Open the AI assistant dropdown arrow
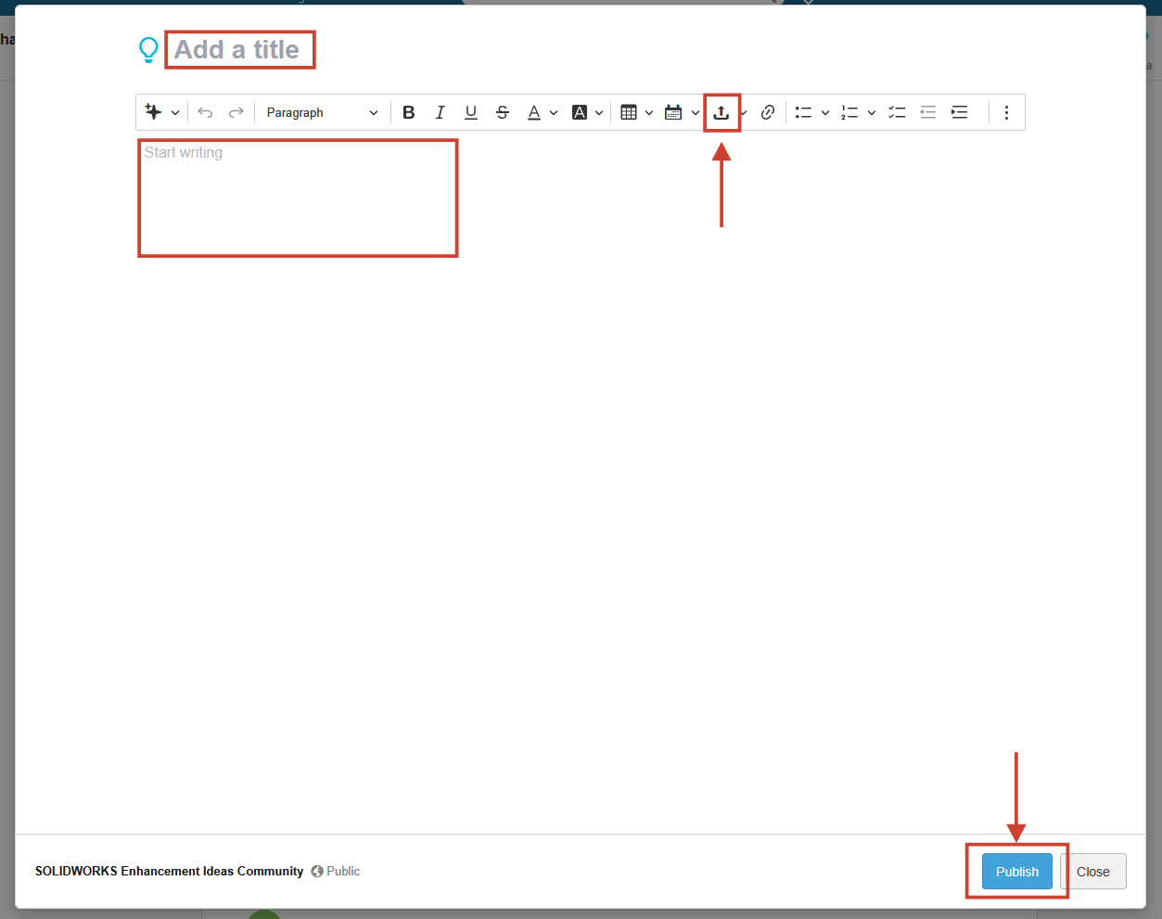1162x919 pixels. [175, 113]
